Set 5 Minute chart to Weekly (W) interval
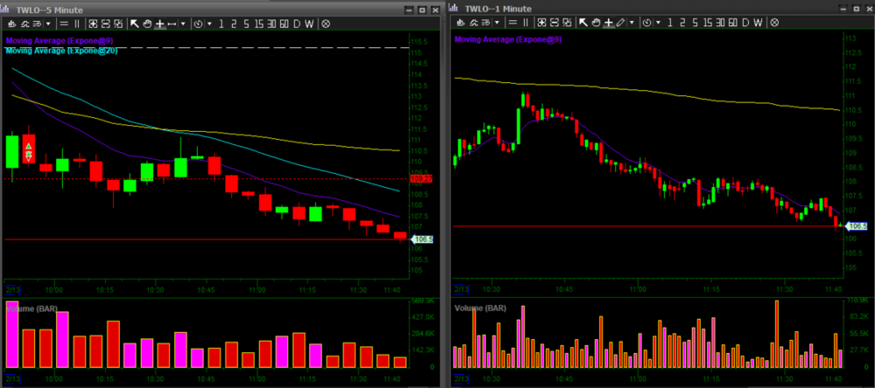Image resolution: width=875 pixels, height=388 pixels. 311,24
